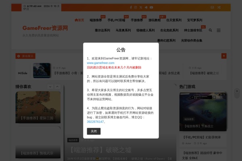This screenshot has width=242, height=161.
Task: Open the 最终幻想系列 menu item
Action: click(166, 41)
